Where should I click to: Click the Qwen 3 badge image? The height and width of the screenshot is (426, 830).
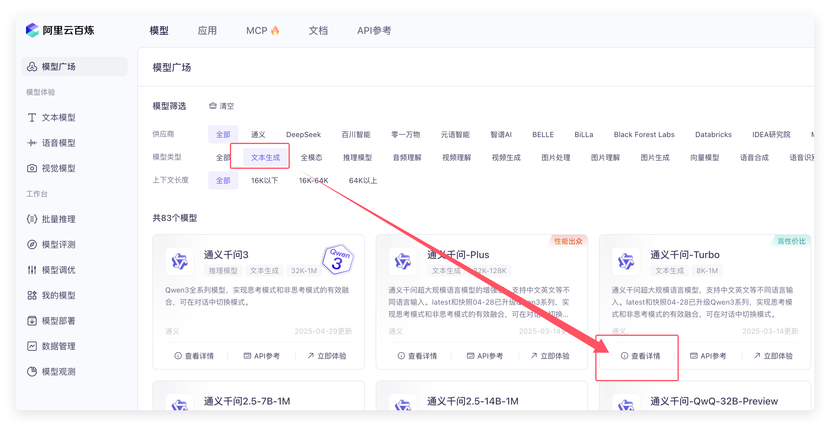click(338, 259)
